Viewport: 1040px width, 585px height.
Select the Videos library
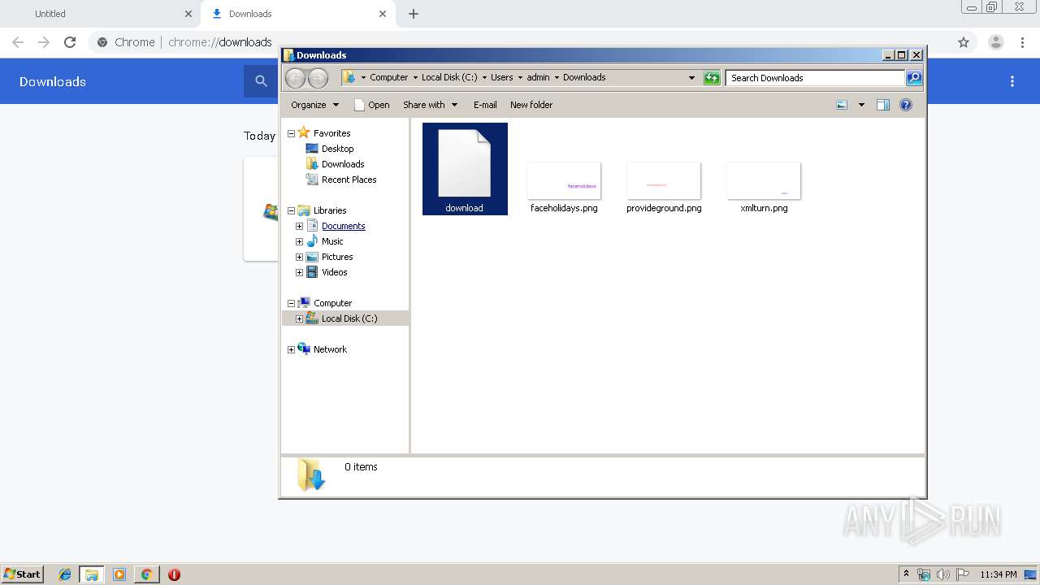pyautogui.click(x=334, y=272)
